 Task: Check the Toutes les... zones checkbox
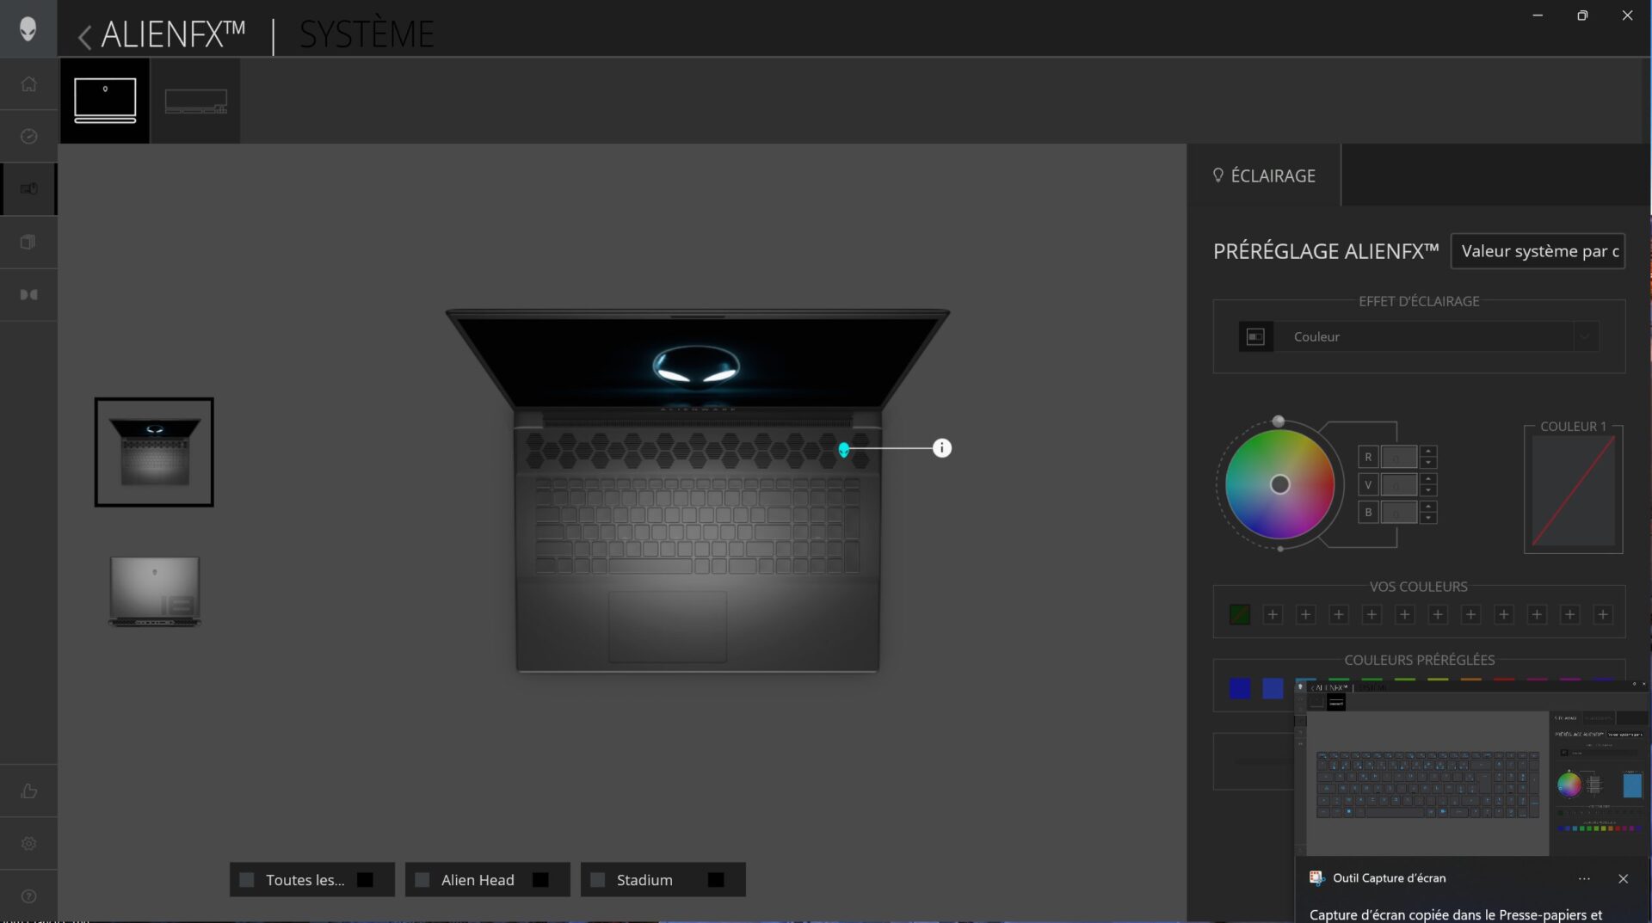click(x=247, y=879)
